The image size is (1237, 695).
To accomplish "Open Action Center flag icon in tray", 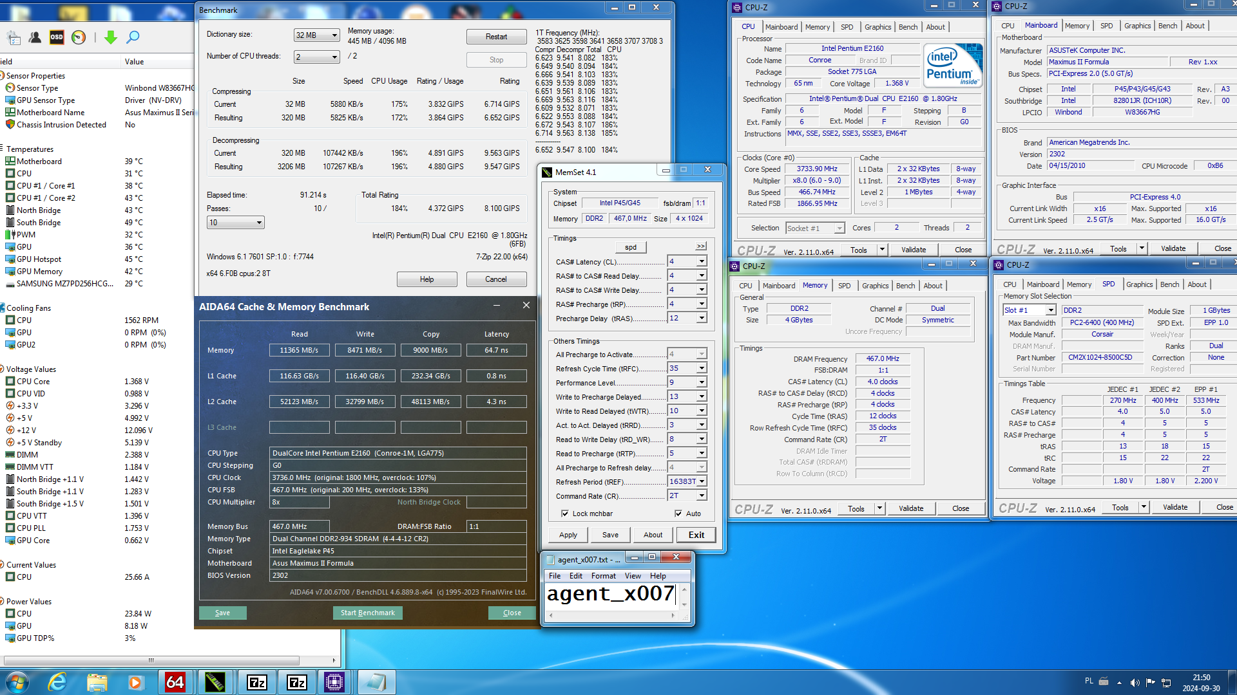I will point(1151,683).
